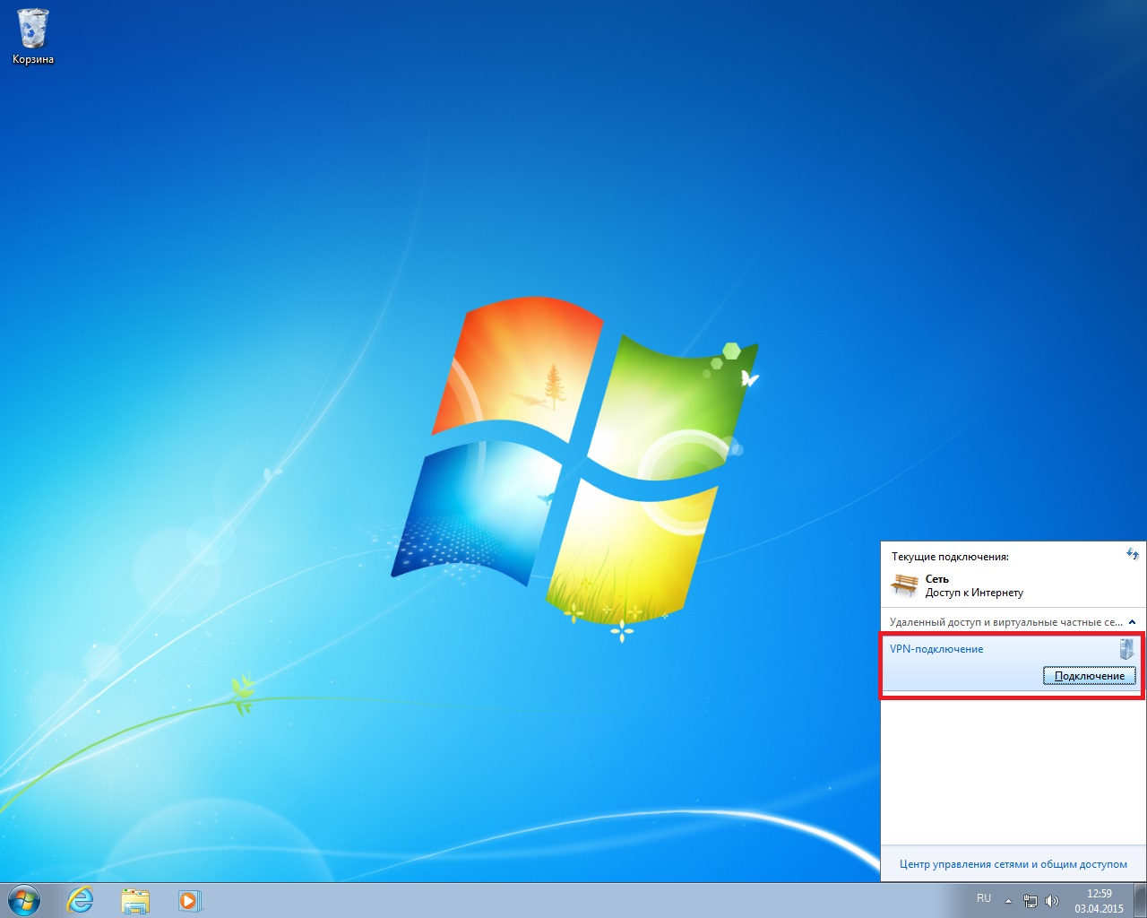Select the VPN-подключение entry
The width and height of the screenshot is (1147, 918).
click(x=1013, y=664)
